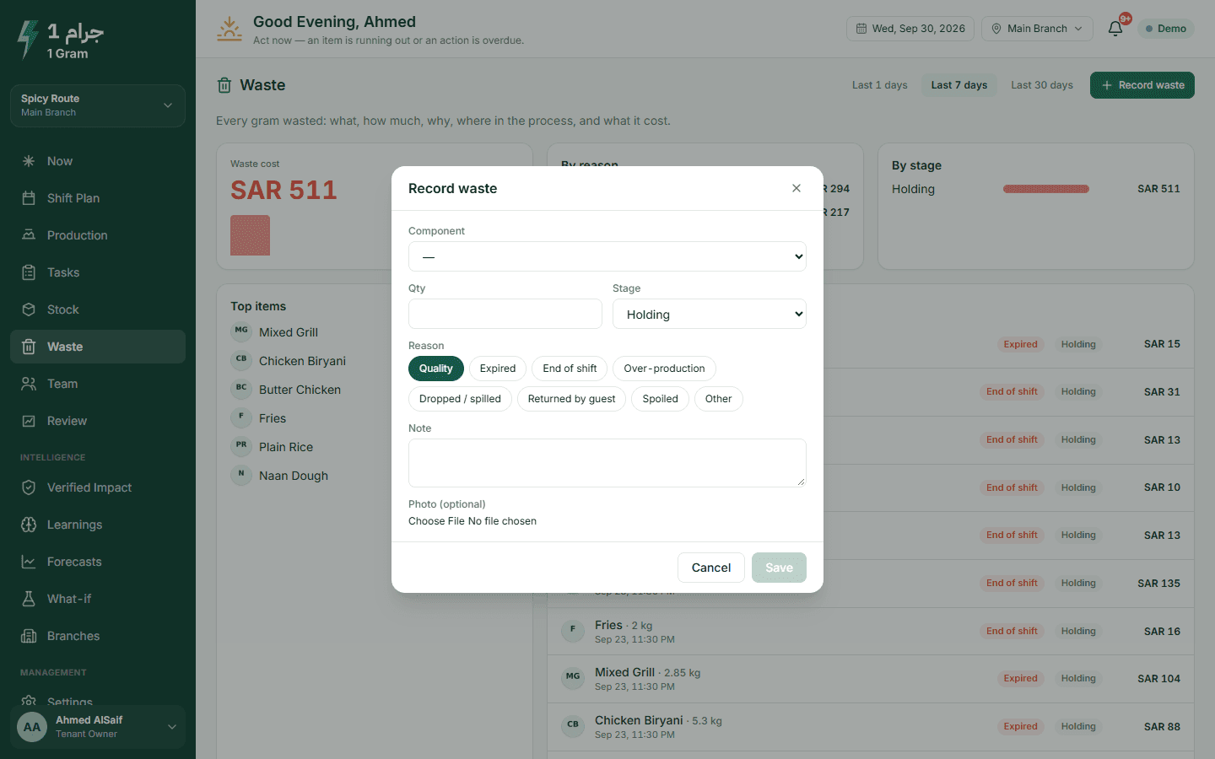The height and width of the screenshot is (759, 1215).
Task: Click Cancel in Record waste dialog
Action: (711, 568)
